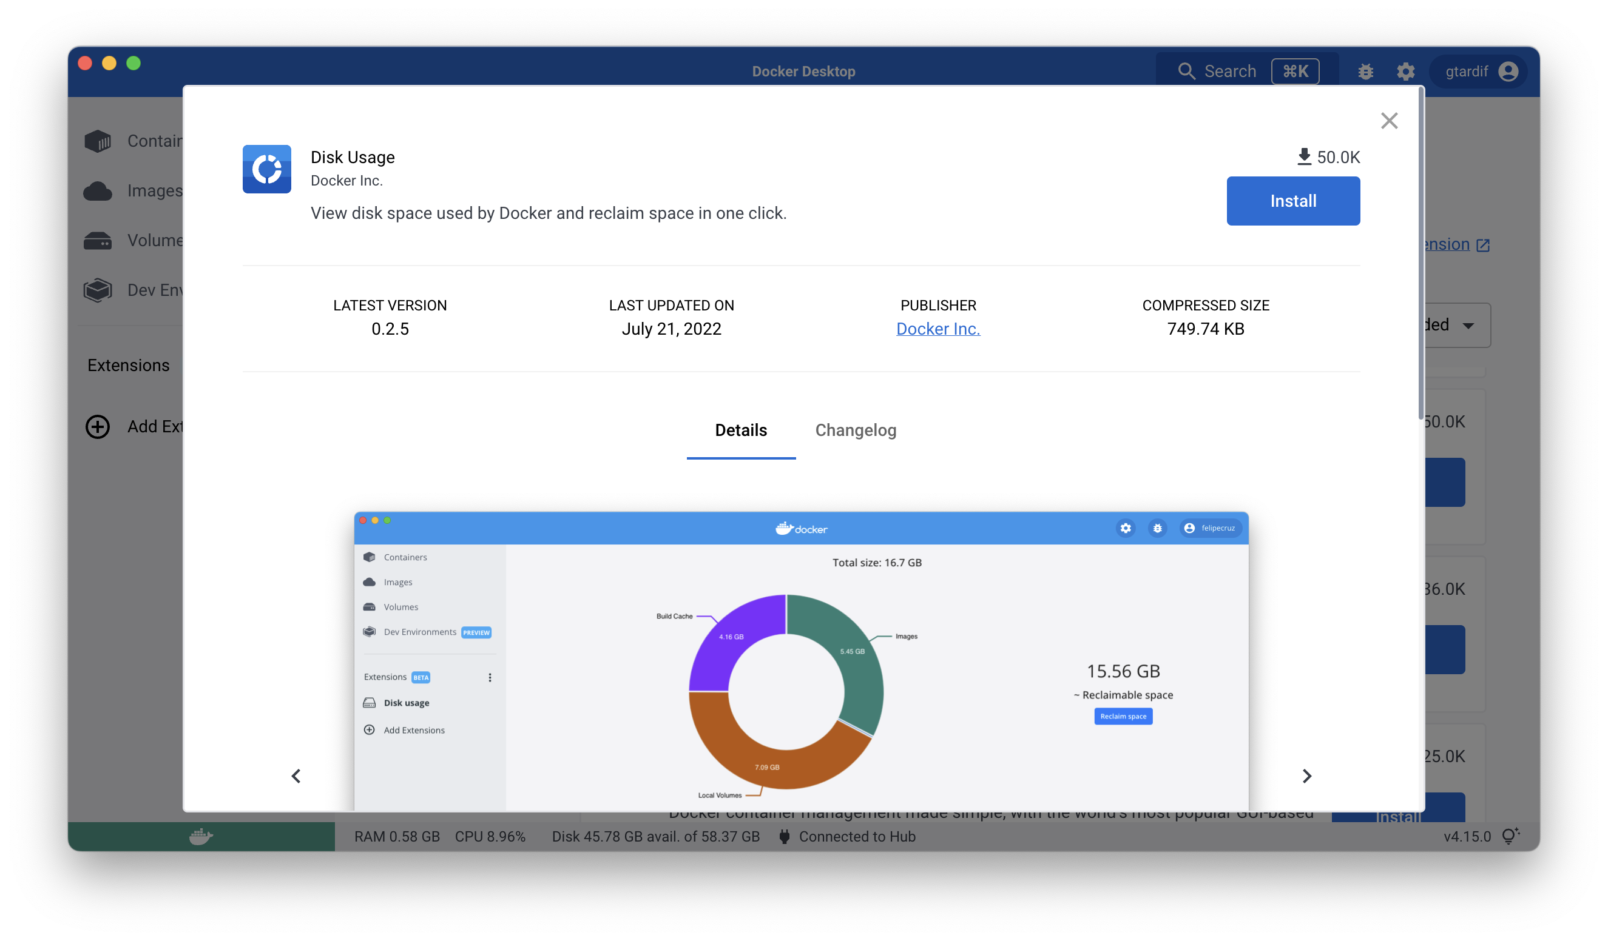Close the Disk Usage detail modal

point(1390,120)
